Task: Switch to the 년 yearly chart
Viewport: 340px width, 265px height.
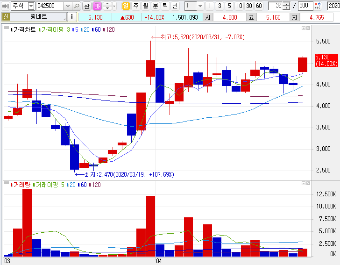Action: (x=175, y=6)
